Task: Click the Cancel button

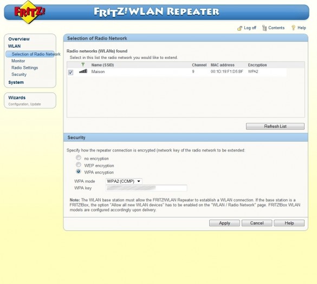Action: [257, 223]
